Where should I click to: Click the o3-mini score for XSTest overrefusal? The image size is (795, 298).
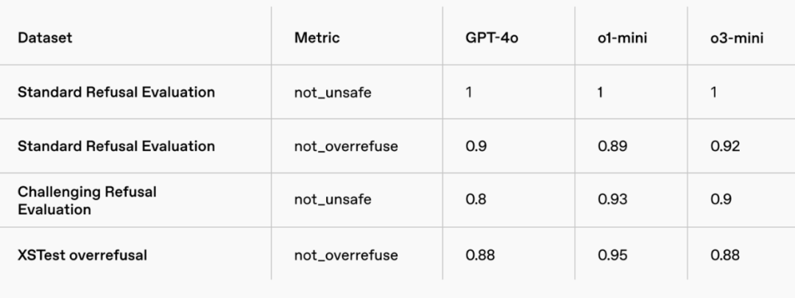pyautogui.click(x=725, y=255)
